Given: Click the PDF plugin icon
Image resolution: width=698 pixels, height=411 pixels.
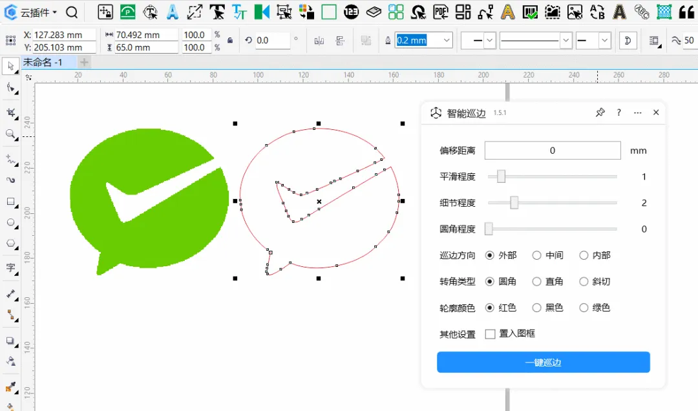Looking at the screenshot, I should [x=440, y=12].
